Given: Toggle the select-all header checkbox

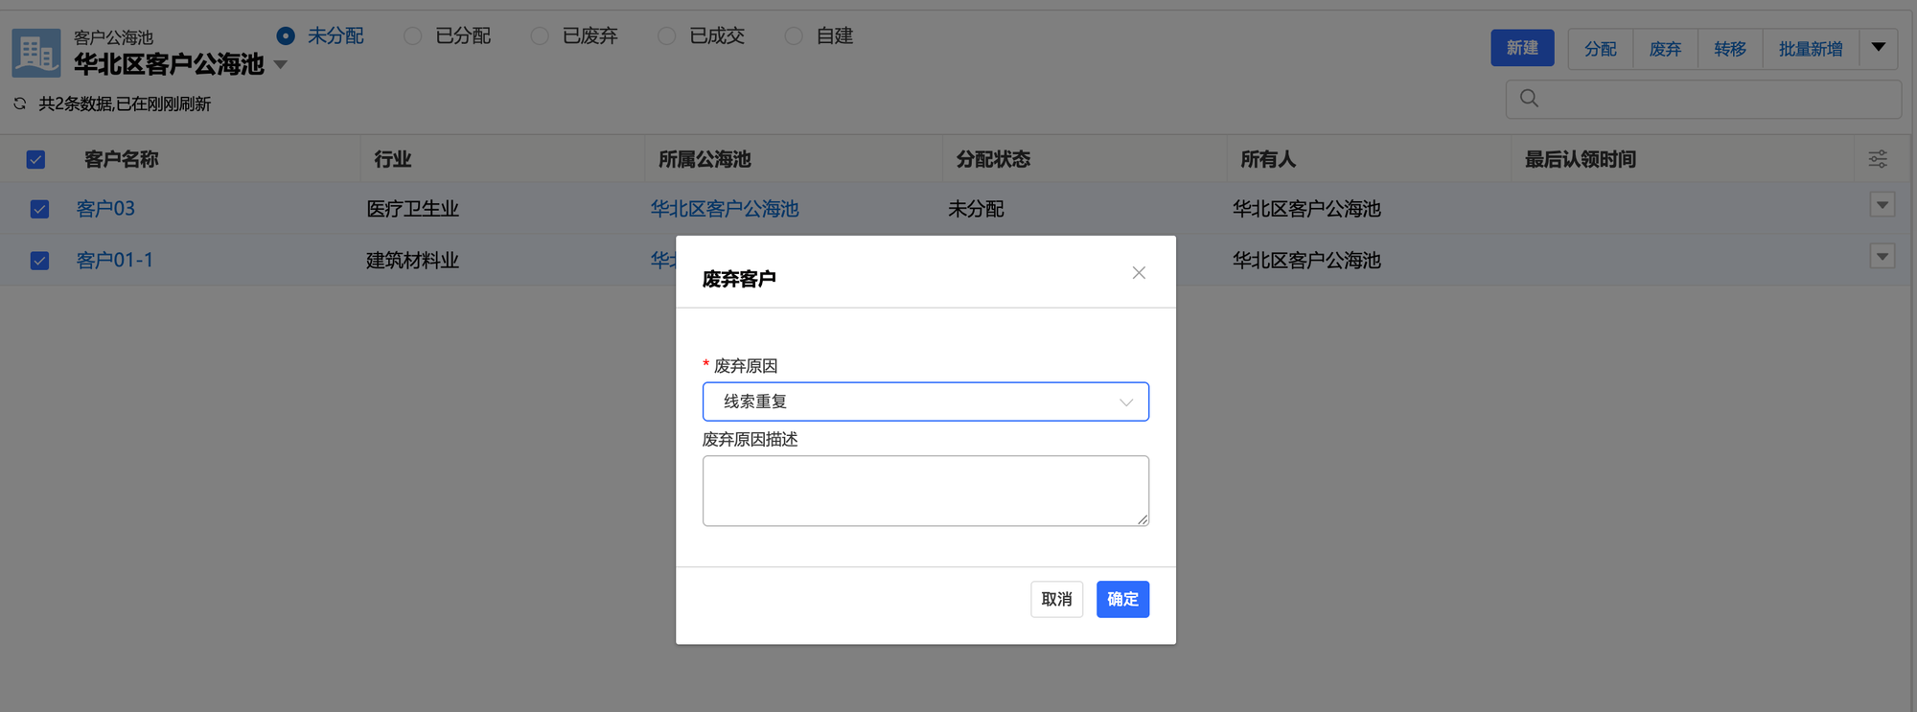Looking at the screenshot, I should click(35, 160).
